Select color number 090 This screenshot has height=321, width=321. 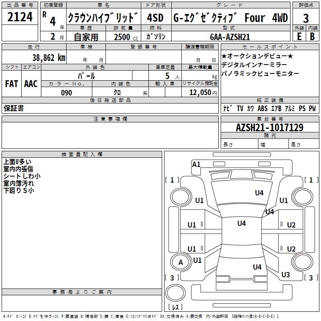pyautogui.click(x=67, y=93)
